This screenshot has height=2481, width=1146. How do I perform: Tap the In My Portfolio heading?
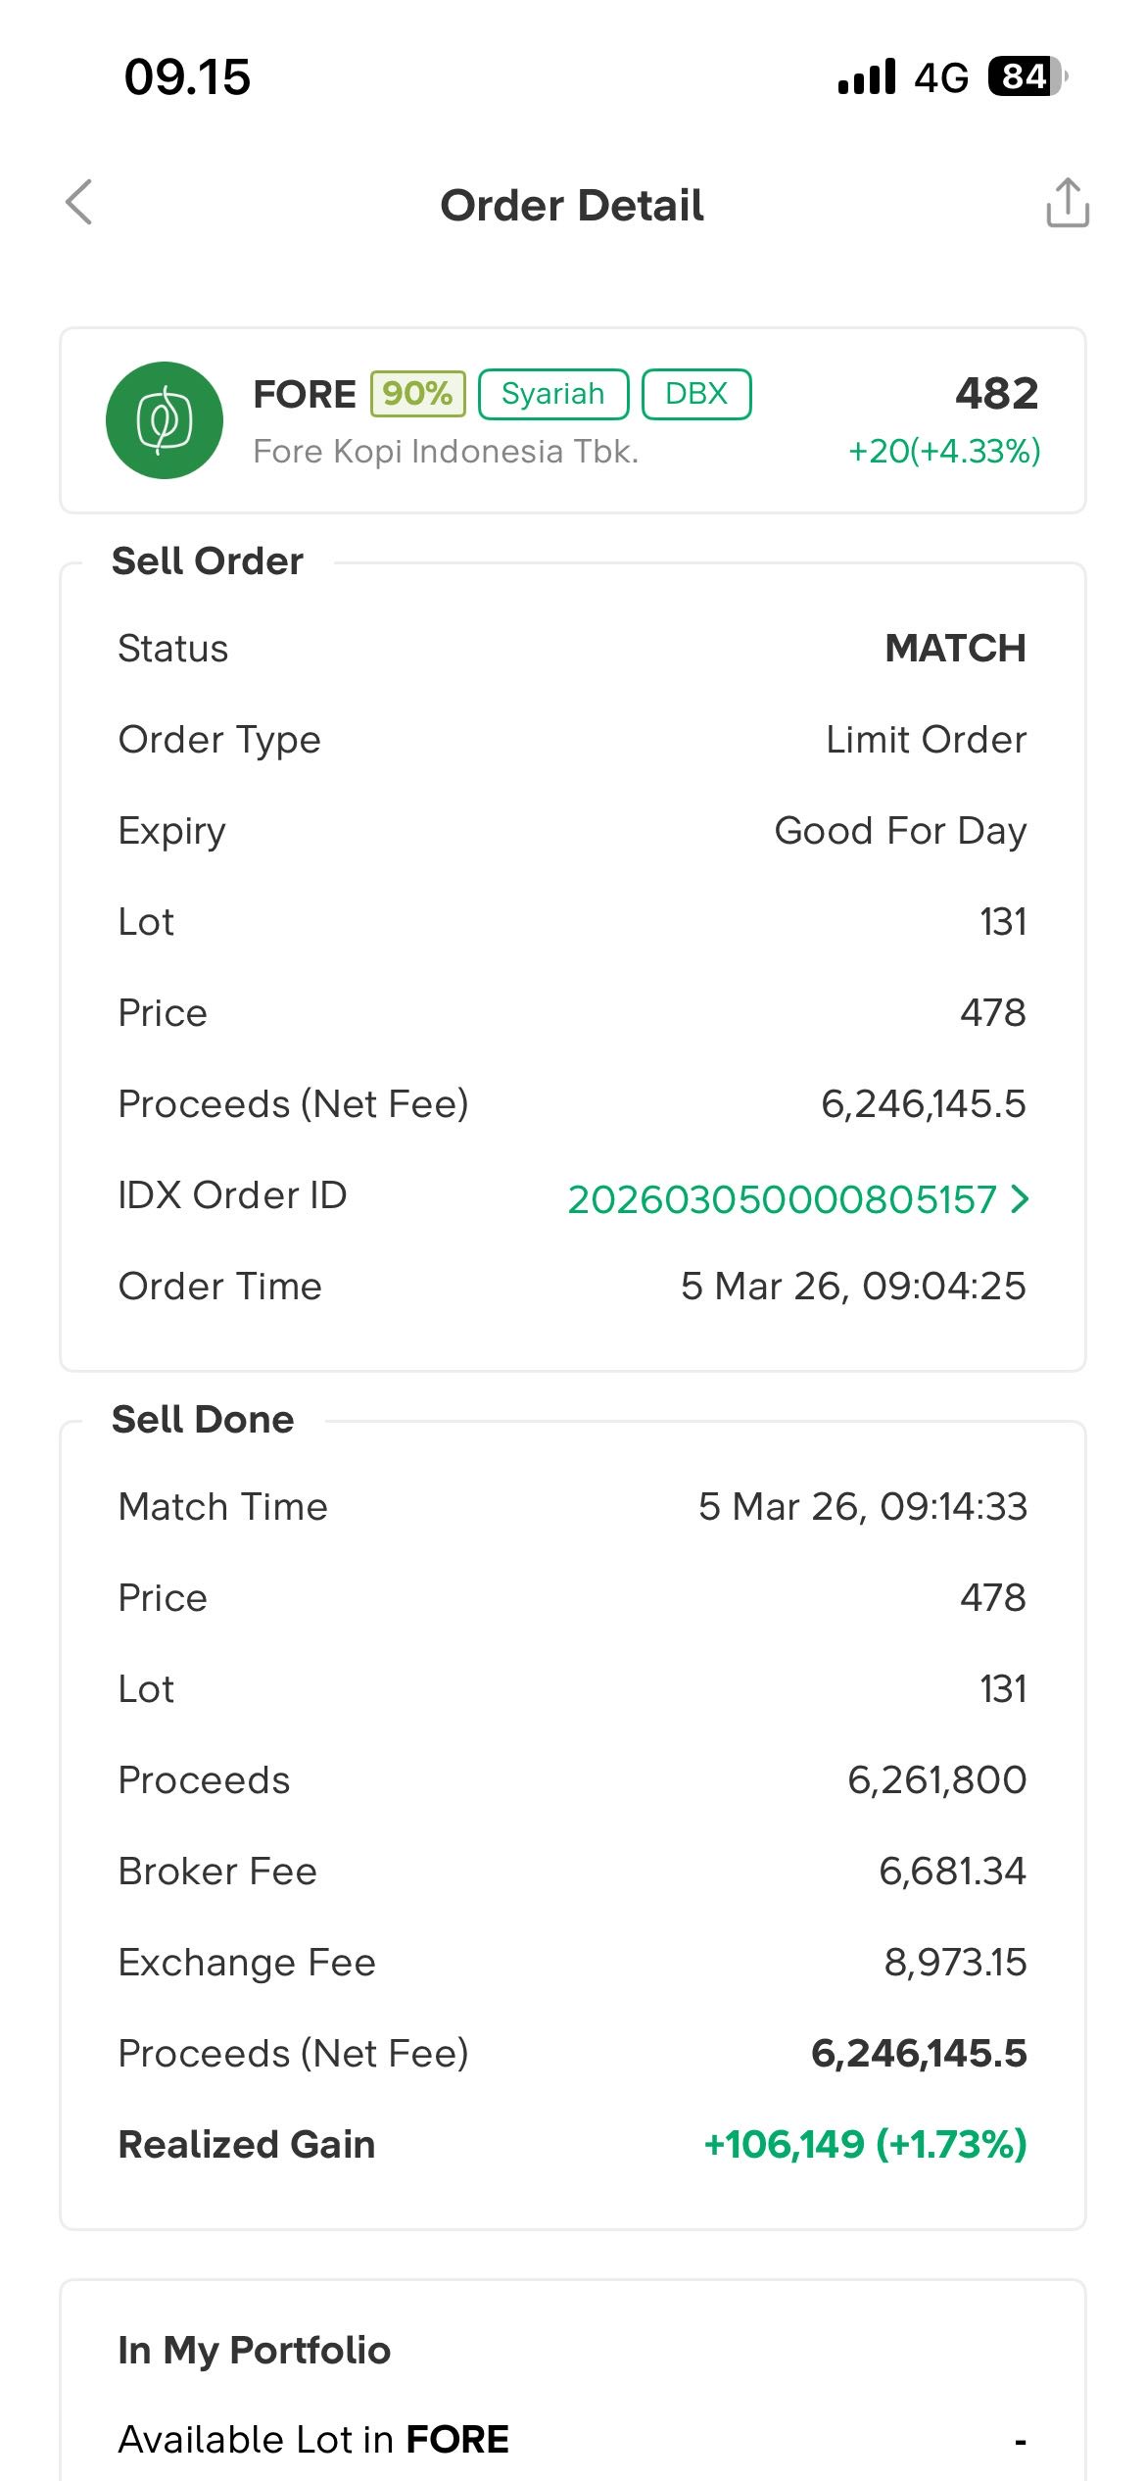(x=255, y=2351)
